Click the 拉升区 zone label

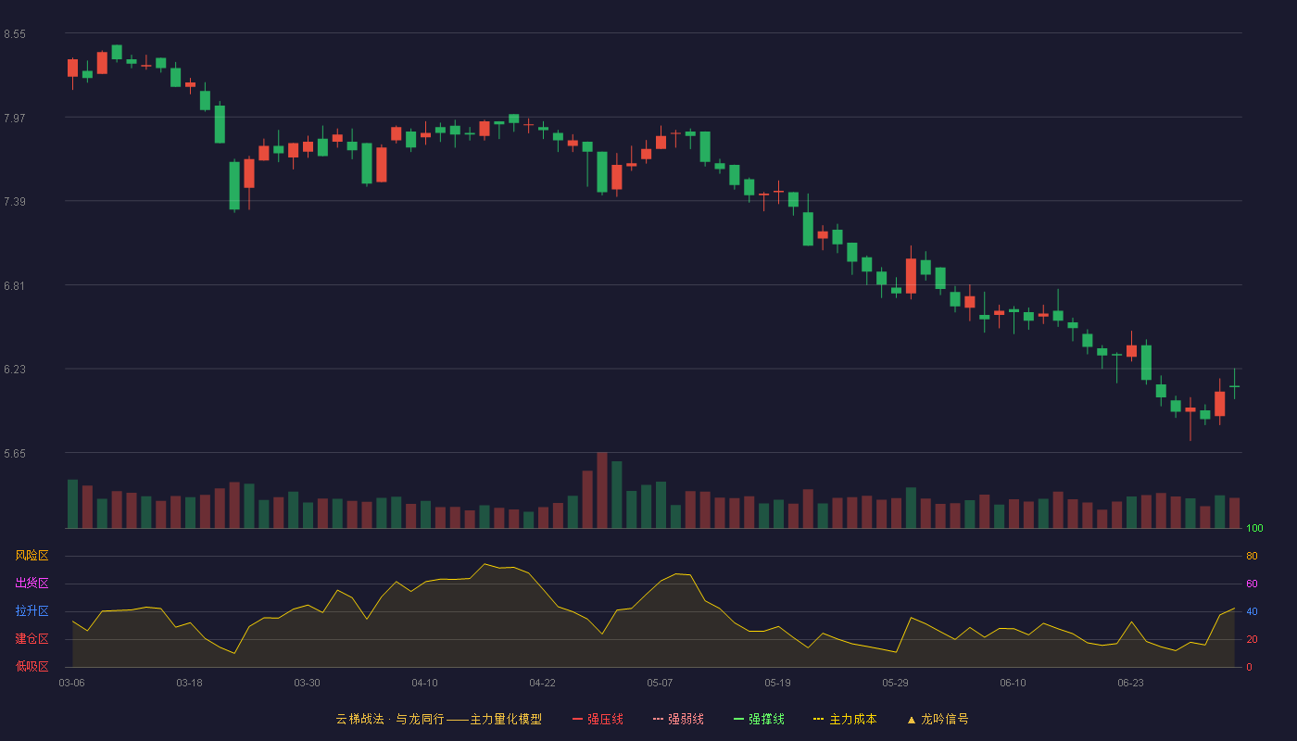tap(31, 611)
